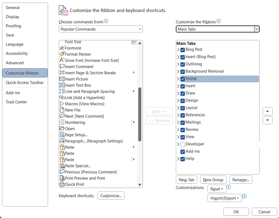Click the Insert Text Box icon
Image resolution: width=279 pixels, height=218 pixels.
click(62, 85)
